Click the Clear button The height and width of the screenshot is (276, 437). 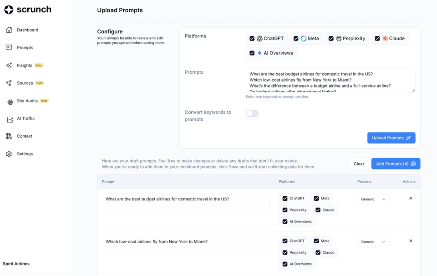click(x=359, y=164)
